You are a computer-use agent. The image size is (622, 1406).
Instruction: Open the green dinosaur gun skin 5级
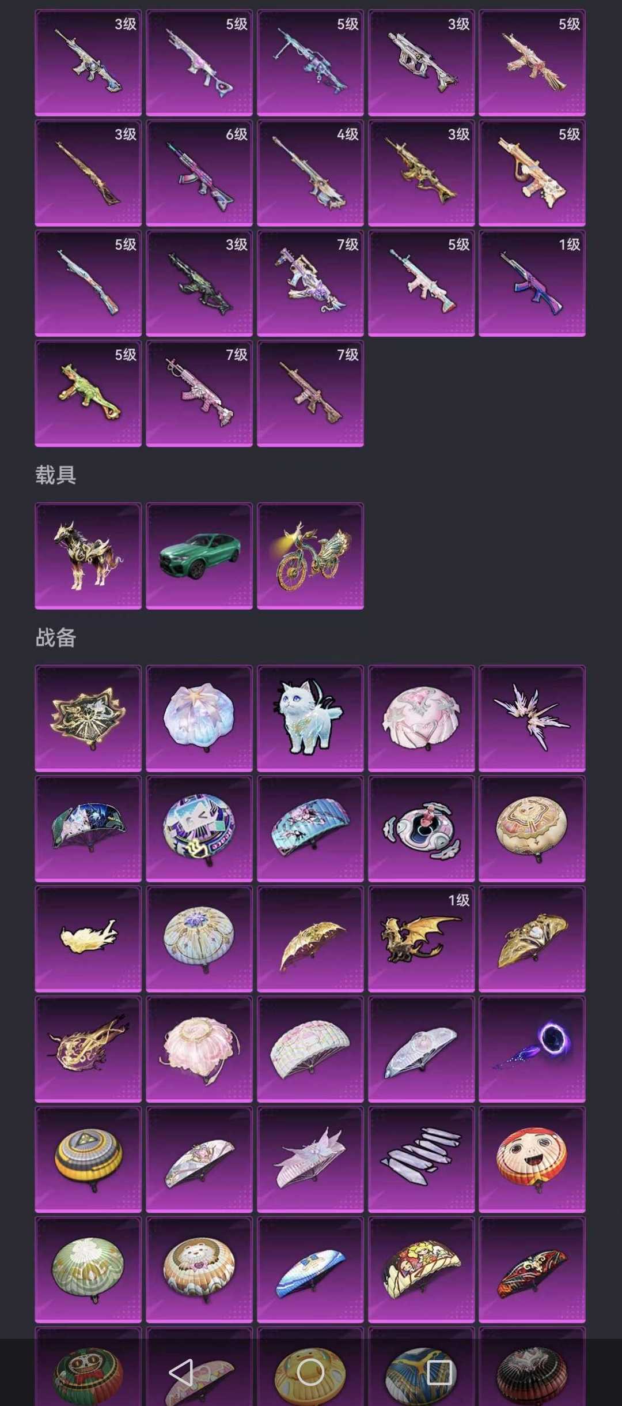tap(88, 393)
